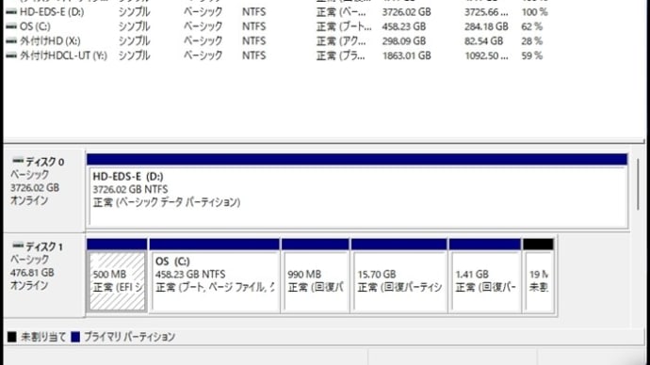Click the 59 % free percentage cell
This screenshot has height=365, width=650.
532,56
